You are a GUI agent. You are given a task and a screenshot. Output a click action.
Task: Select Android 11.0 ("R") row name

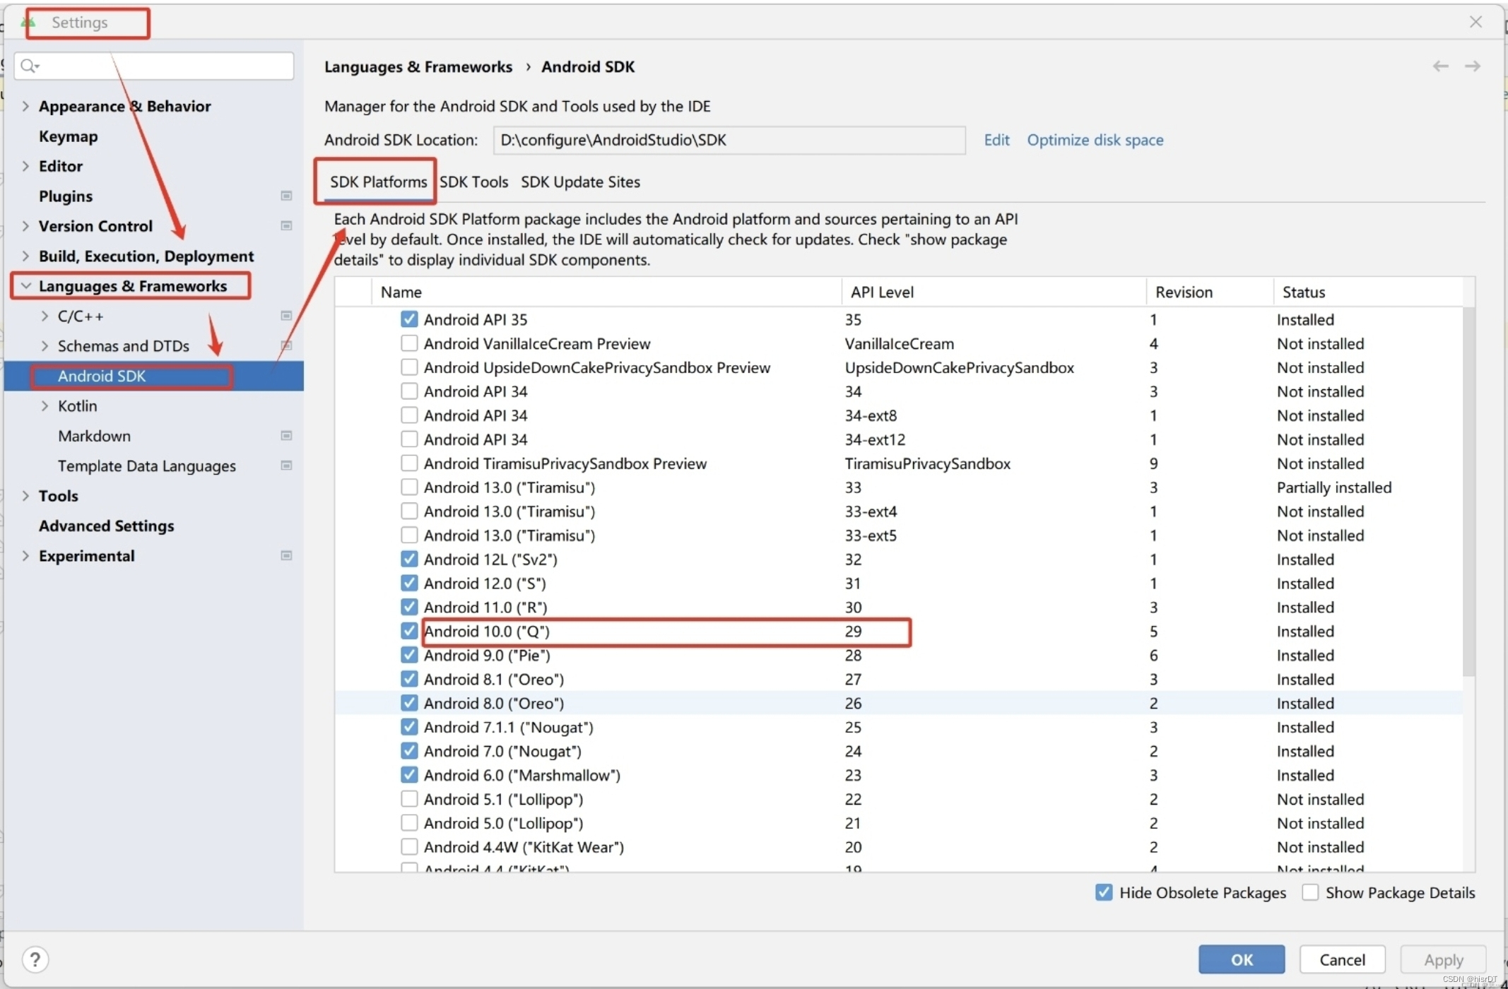tap(485, 607)
